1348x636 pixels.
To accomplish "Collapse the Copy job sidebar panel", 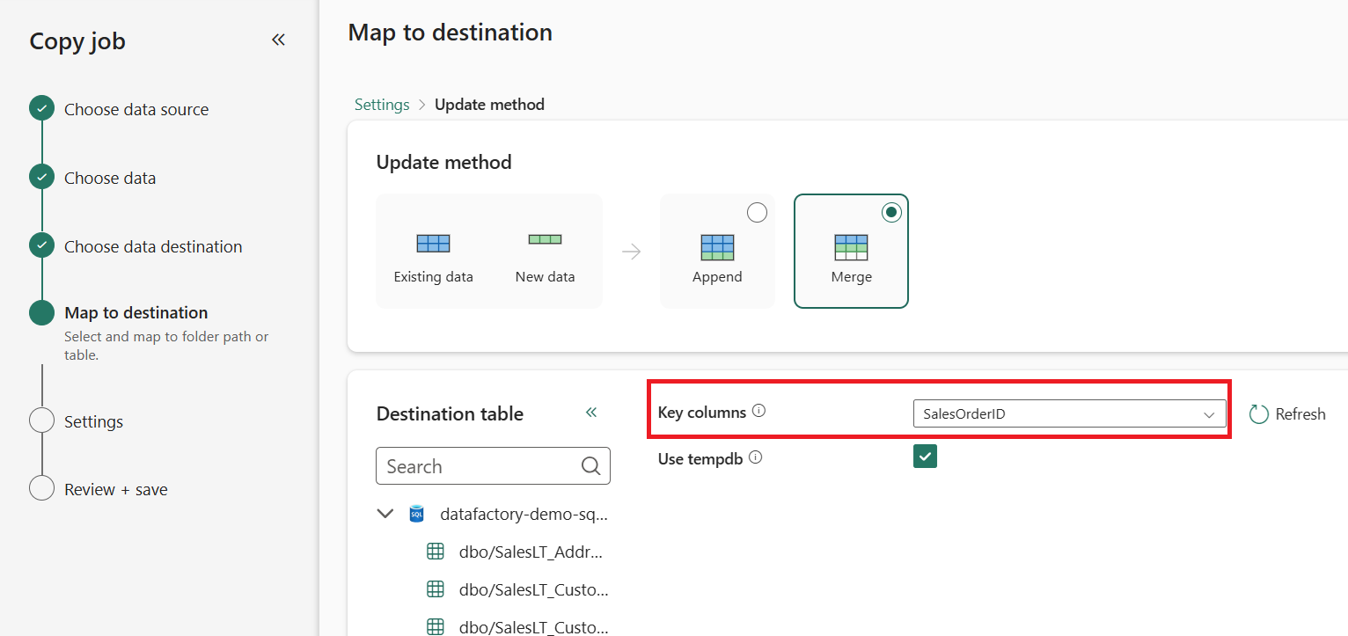I will click(278, 40).
